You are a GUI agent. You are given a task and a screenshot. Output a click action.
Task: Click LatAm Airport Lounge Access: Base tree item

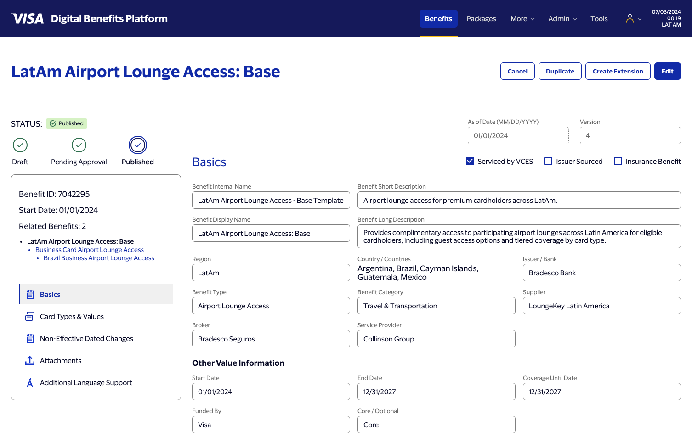point(80,241)
